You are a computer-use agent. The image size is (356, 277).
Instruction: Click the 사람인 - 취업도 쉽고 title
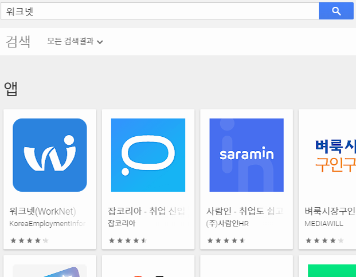click(x=245, y=211)
